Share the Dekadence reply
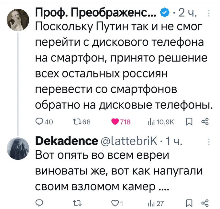220x209 pixels. pyautogui.click(x=205, y=203)
